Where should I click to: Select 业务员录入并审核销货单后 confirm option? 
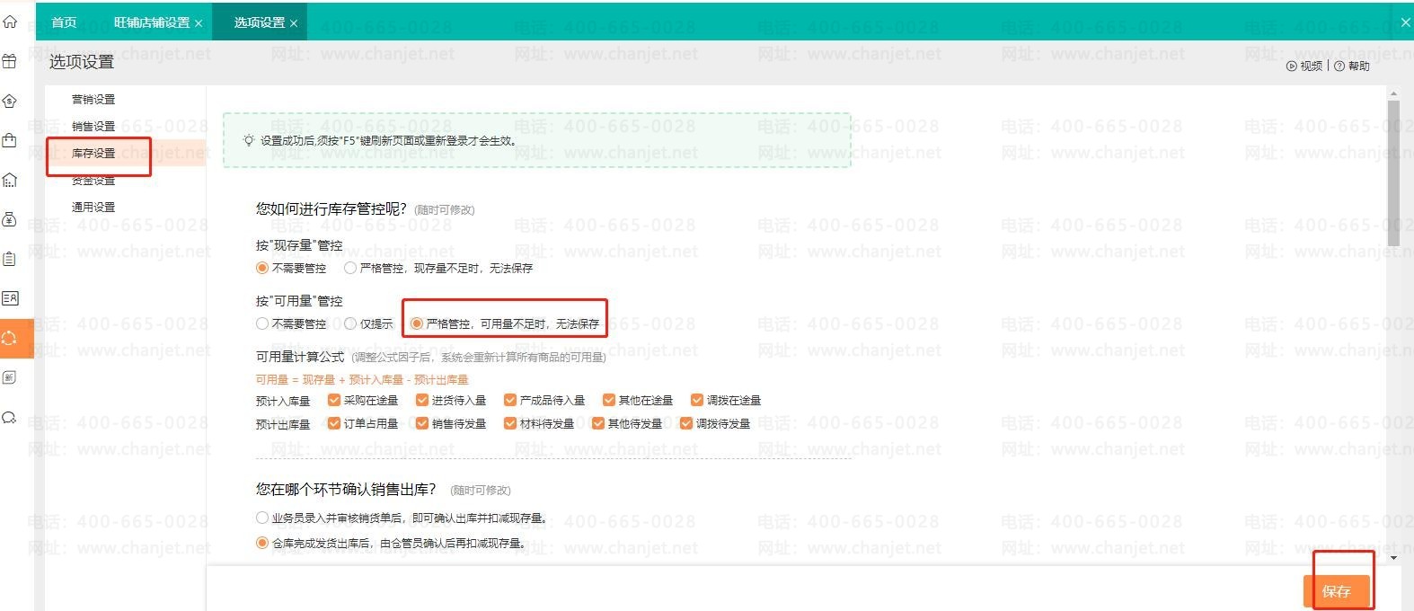262,518
